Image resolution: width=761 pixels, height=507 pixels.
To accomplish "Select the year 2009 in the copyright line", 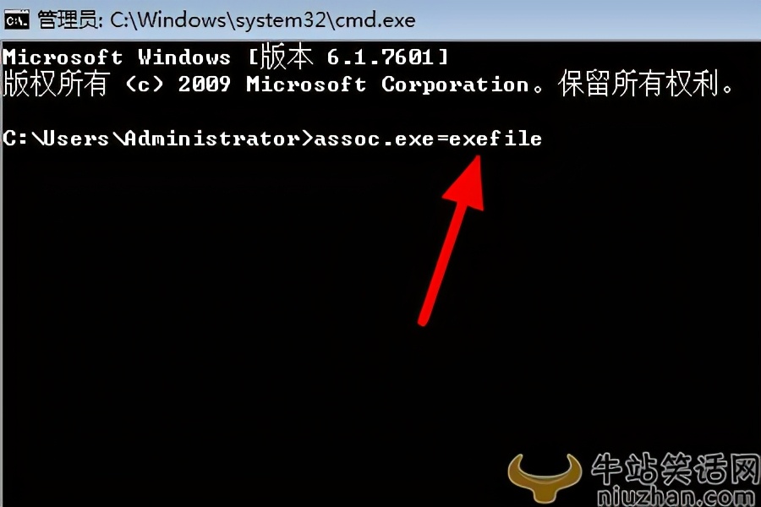I will pyautogui.click(x=205, y=84).
